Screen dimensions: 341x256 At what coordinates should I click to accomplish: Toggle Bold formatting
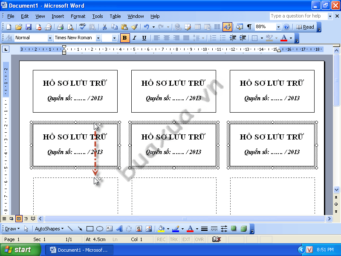click(125, 38)
